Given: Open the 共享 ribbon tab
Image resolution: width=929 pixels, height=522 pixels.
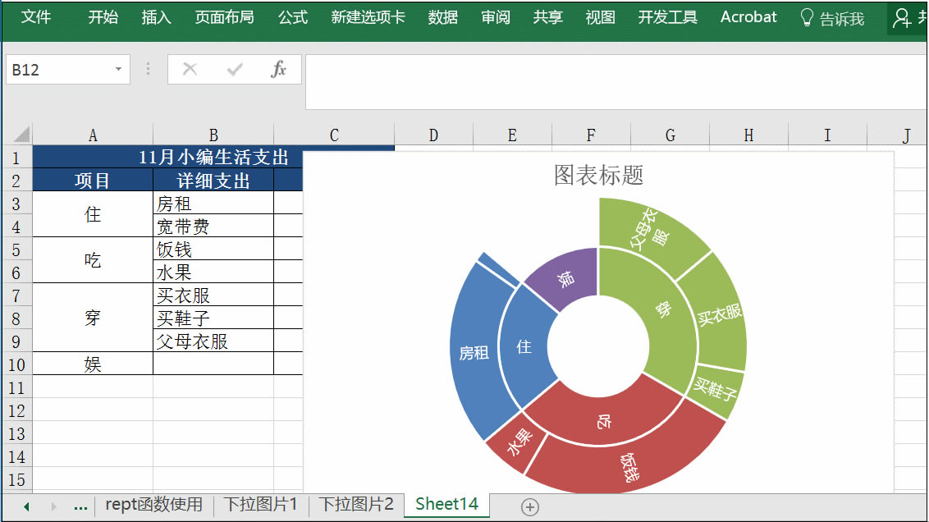Looking at the screenshot, I should [548, 17].
